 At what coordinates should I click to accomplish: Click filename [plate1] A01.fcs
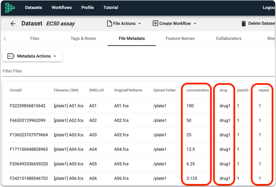pos(69,106)
